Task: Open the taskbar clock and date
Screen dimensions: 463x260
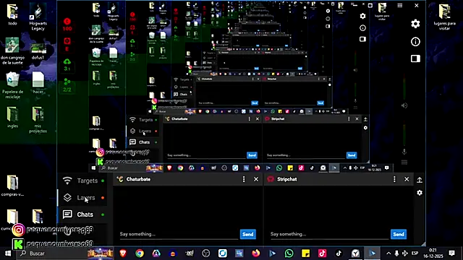Action: (x=433, y=253)
